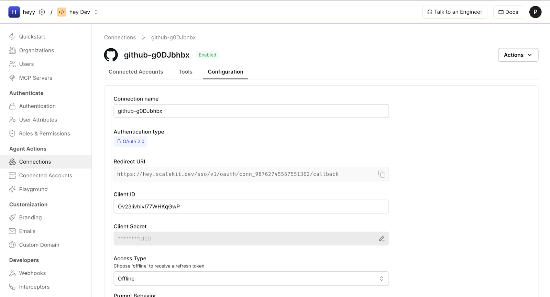This screenshot has width=550, height=297.
Task: Click the Connections breadcrumb link
Action: click(120, 37)
